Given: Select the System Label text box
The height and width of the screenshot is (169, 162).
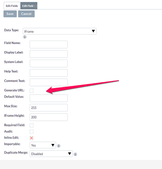Looking at the screenshot, I should point(48,63).
